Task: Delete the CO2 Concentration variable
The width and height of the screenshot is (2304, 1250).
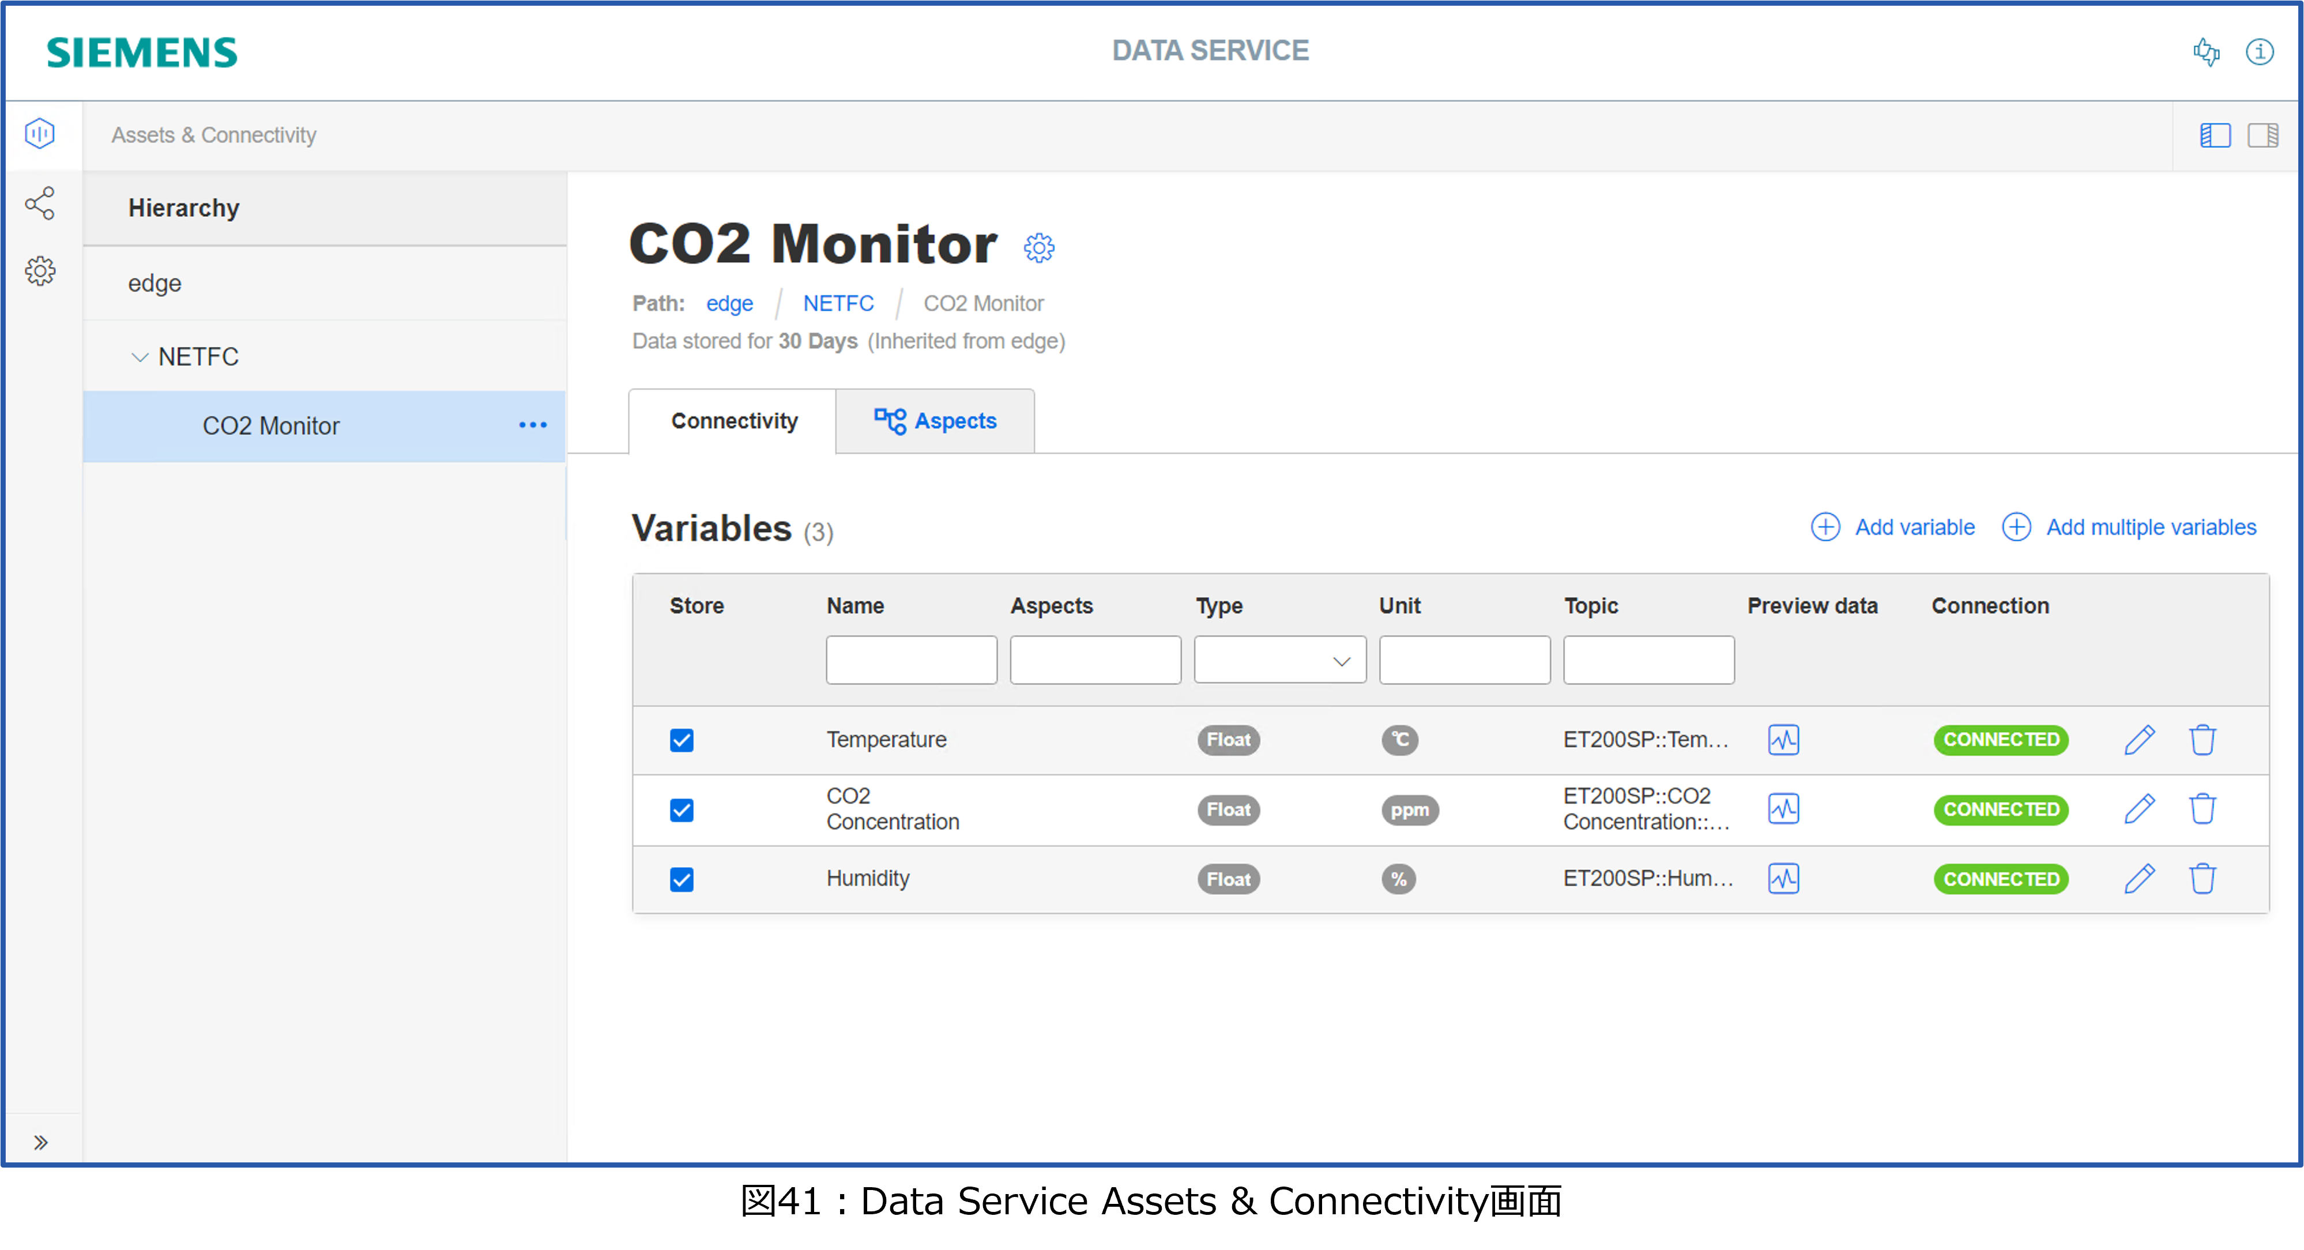Action: (x=2202, y=809)
